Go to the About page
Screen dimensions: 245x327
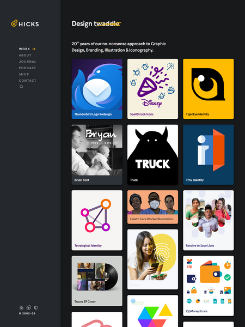[x=25, y=55]
